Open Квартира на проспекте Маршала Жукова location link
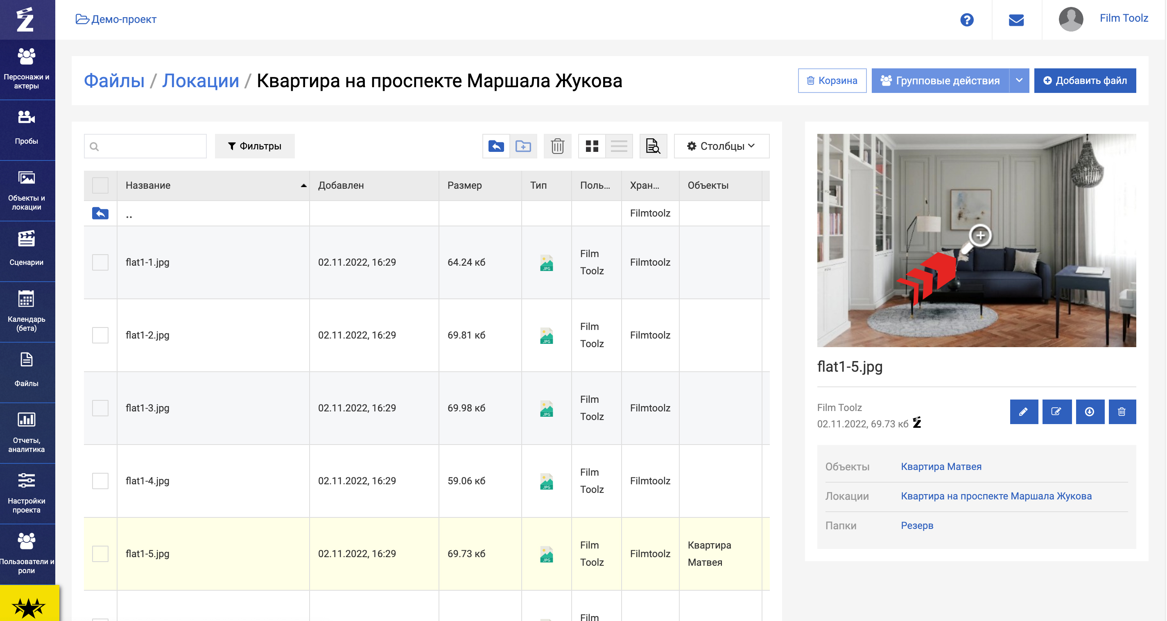This screenshot has width=1167, height=621. [x=996, y=497]
